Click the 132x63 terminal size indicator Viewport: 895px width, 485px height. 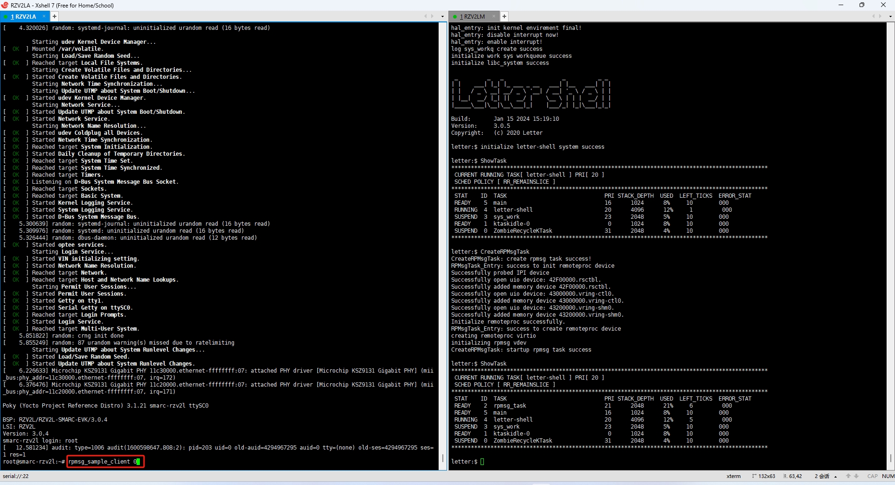tap(764, 476)
